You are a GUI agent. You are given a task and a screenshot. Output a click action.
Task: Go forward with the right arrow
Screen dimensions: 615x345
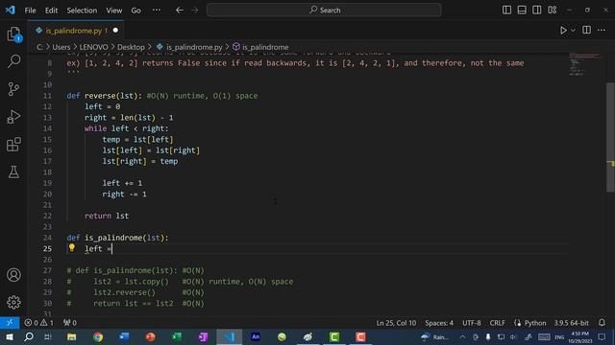(195, 11)
